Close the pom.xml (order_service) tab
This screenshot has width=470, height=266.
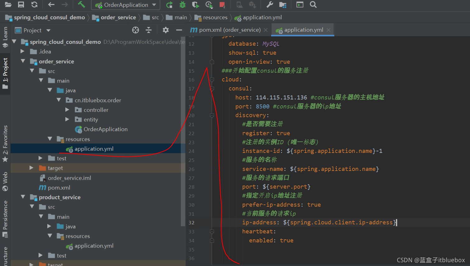(x=266, y=30)
